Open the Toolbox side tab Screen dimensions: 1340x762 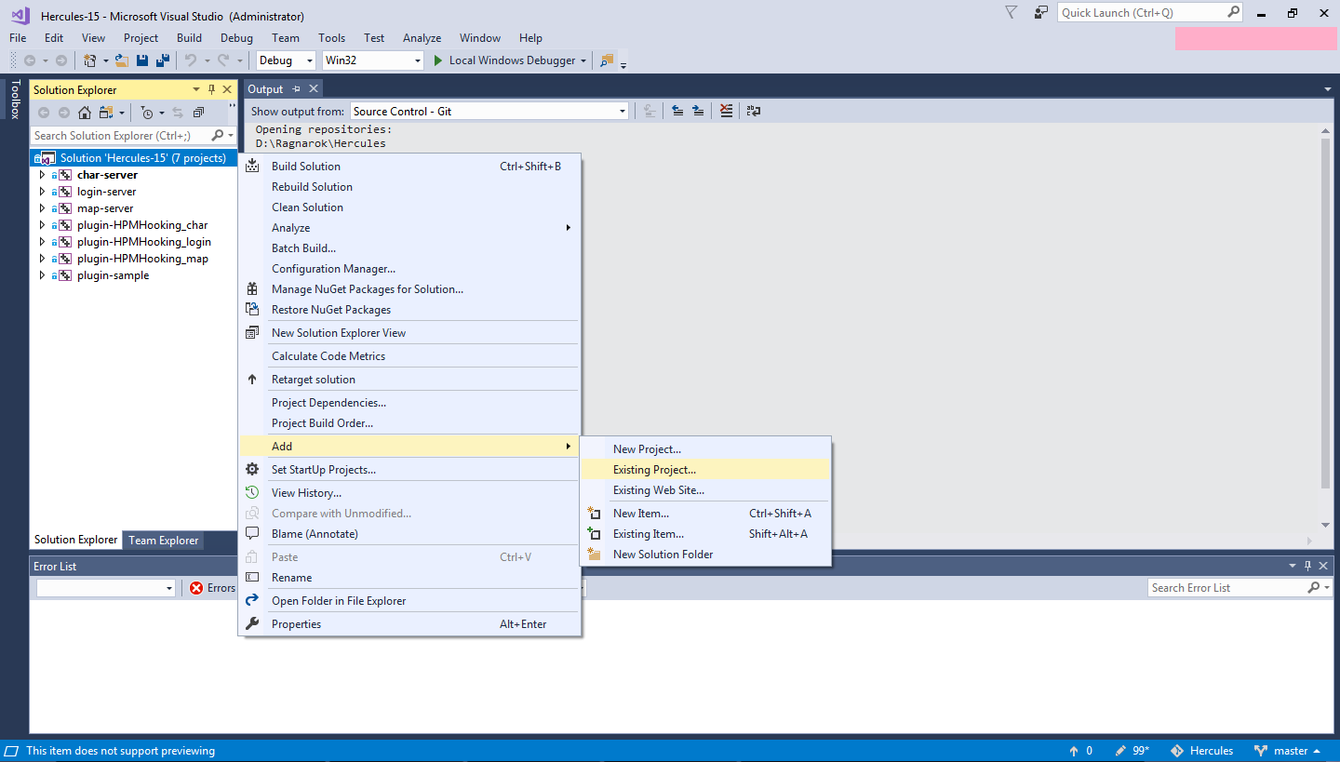coord(14,100)
